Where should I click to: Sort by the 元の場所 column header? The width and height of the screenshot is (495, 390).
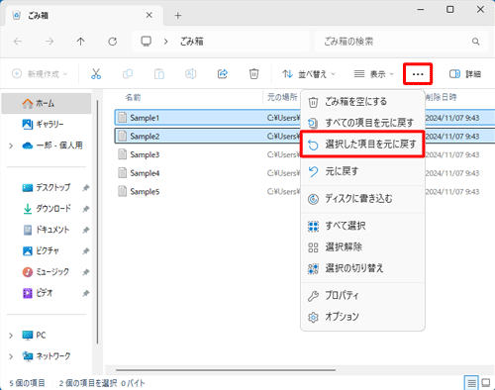click(x=282, y=97)
